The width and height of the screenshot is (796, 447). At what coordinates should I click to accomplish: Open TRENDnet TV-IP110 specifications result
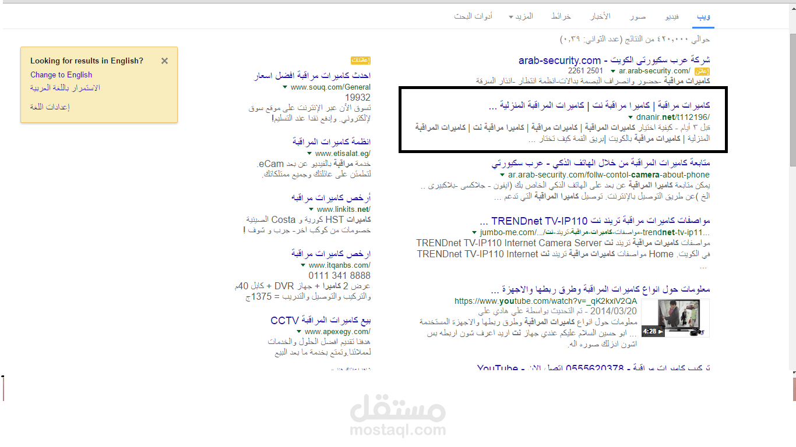(595, 222)
